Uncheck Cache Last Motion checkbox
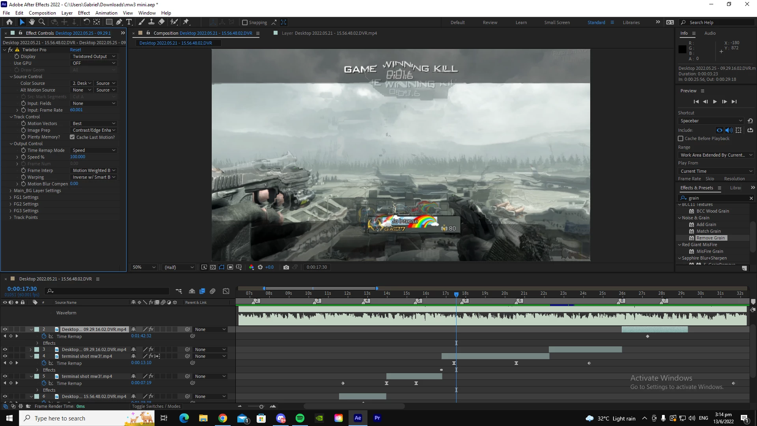 tap(72, 137)
